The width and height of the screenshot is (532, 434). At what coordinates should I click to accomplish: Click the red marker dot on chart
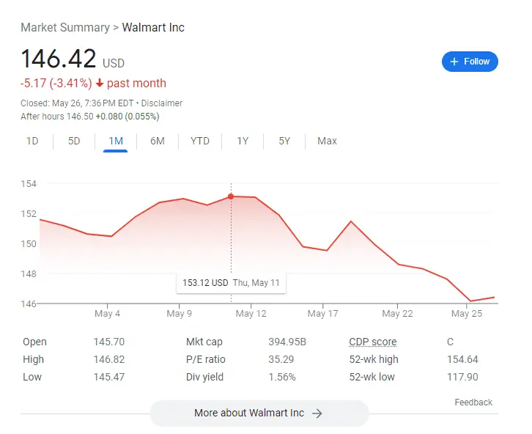click(231, 196)
